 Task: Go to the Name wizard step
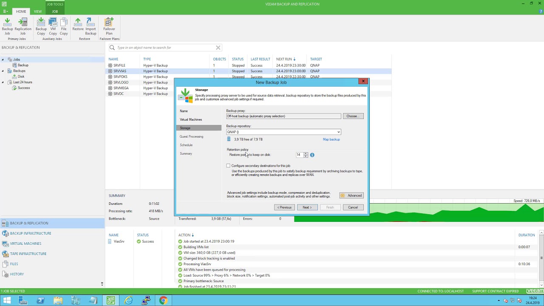184,111
